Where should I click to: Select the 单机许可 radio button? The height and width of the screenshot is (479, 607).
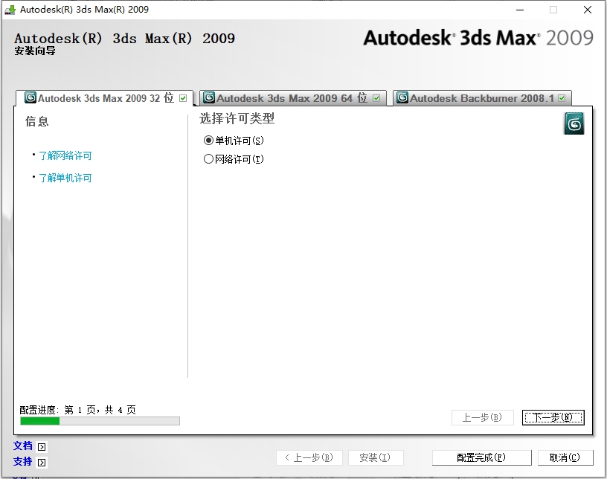pos(208,141)
